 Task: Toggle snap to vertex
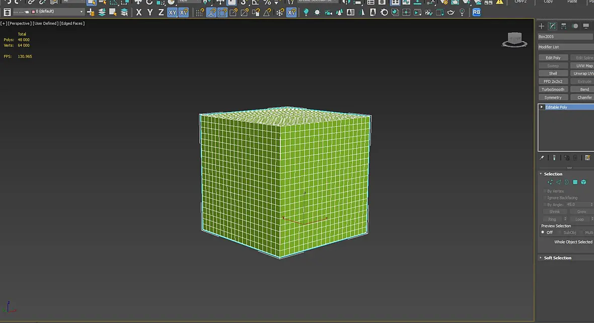click(222, 13)
